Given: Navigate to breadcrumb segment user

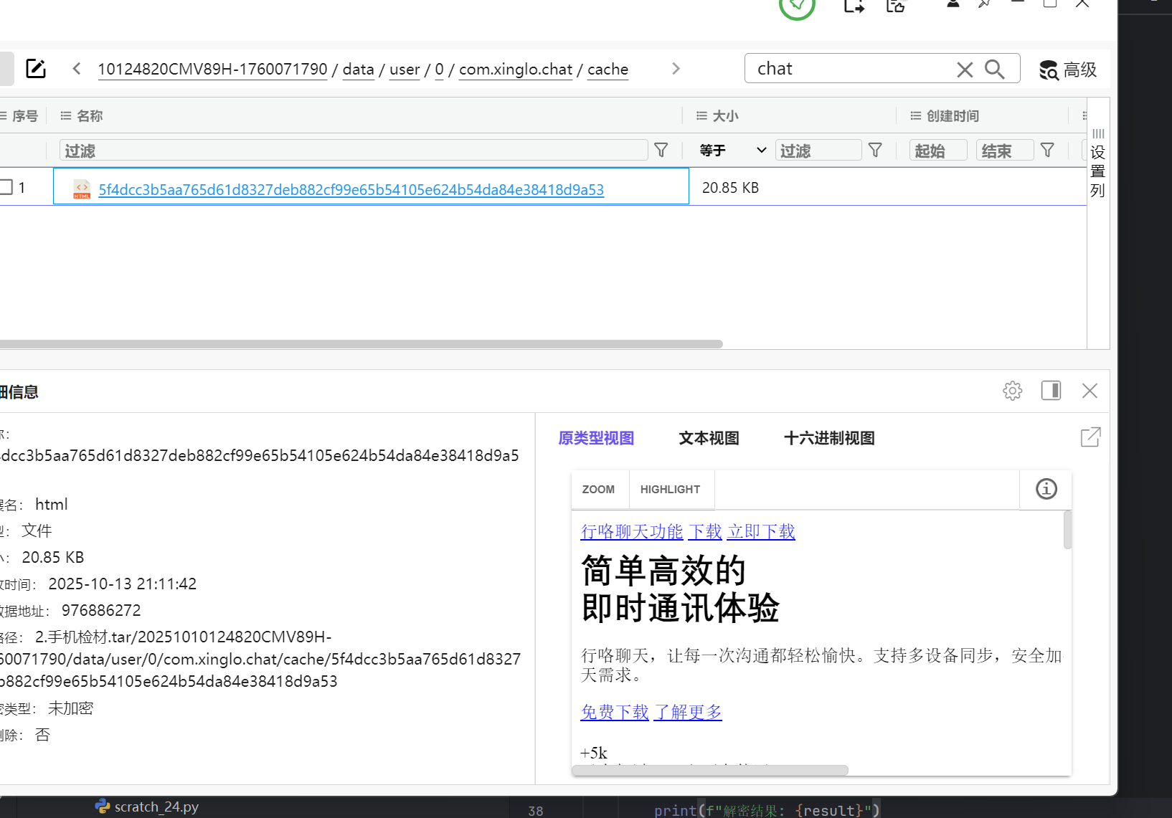Looking at the screenshot, I should [405, 70].
